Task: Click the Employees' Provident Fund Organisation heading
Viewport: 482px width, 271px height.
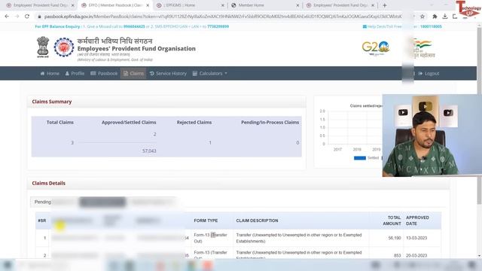Action: 136,48
